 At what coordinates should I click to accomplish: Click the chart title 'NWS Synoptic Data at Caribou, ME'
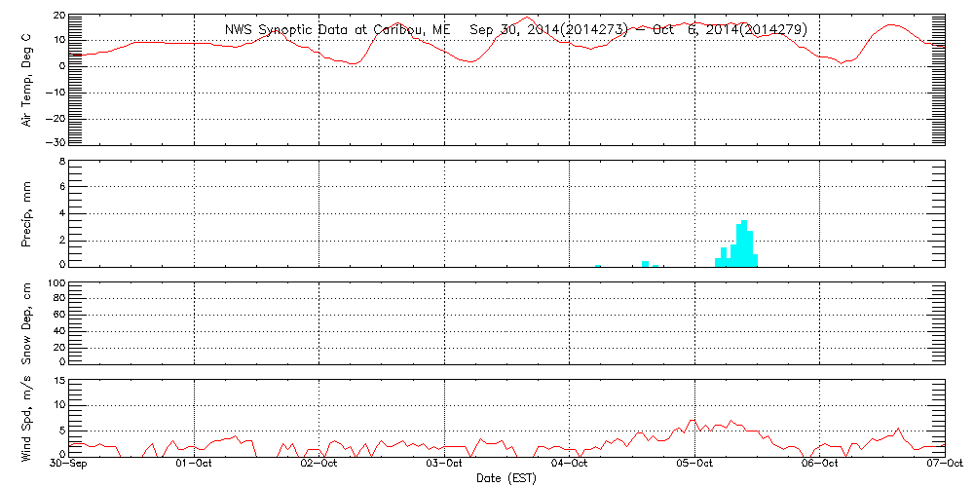click(x=338, y=30)
